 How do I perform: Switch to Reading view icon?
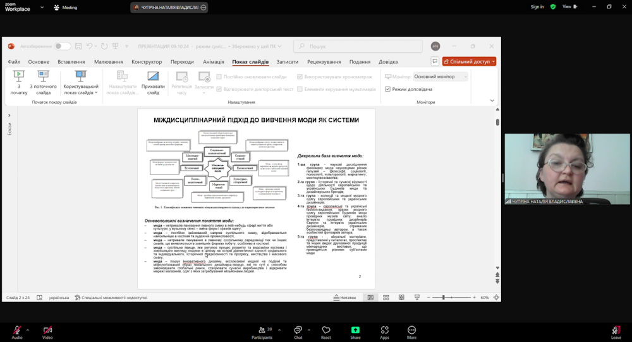[401, 298]
